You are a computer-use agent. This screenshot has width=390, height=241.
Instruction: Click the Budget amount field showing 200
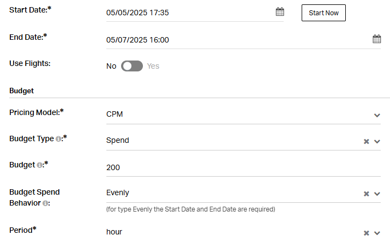tap(243, 167)
